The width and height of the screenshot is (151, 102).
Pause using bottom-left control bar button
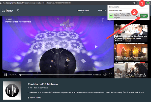(6, 75)
